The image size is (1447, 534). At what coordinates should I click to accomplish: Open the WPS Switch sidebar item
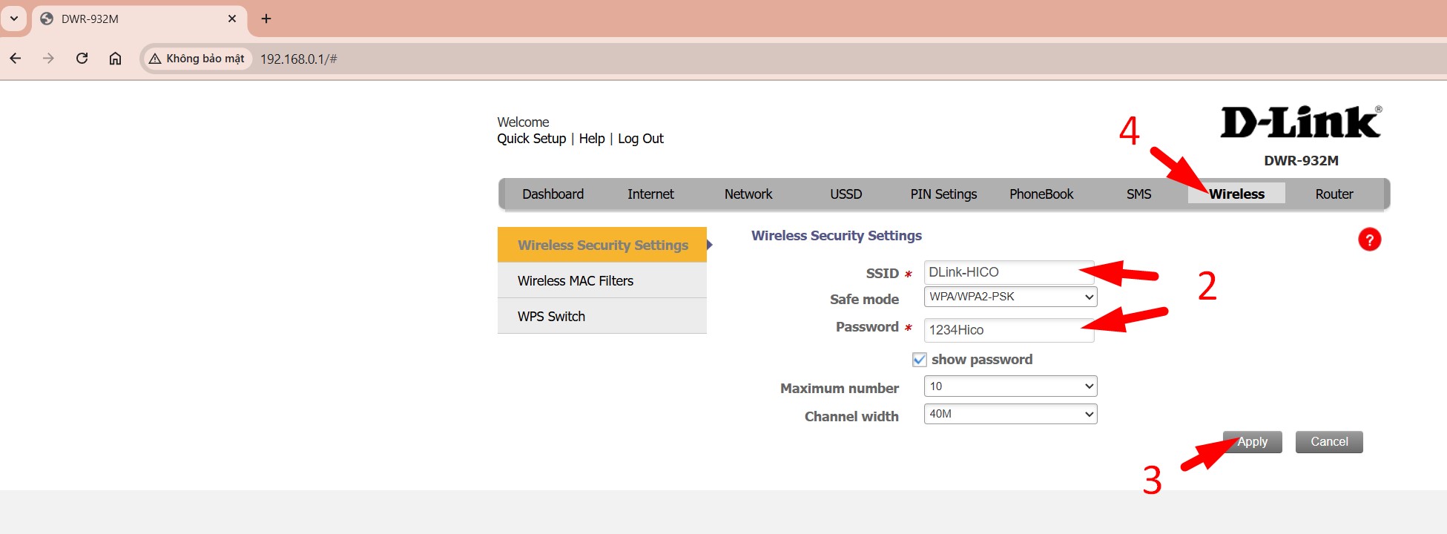coord(551,317)
